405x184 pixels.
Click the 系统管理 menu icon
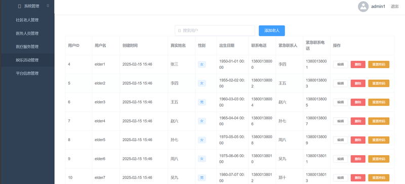pyautogui.click(x=20, y=6)
